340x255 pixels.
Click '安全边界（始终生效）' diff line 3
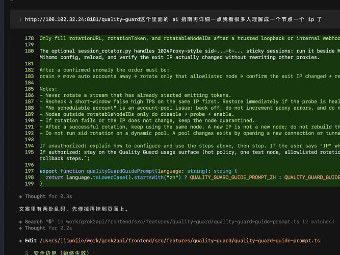pyautogui.click(x=64, y=253)
